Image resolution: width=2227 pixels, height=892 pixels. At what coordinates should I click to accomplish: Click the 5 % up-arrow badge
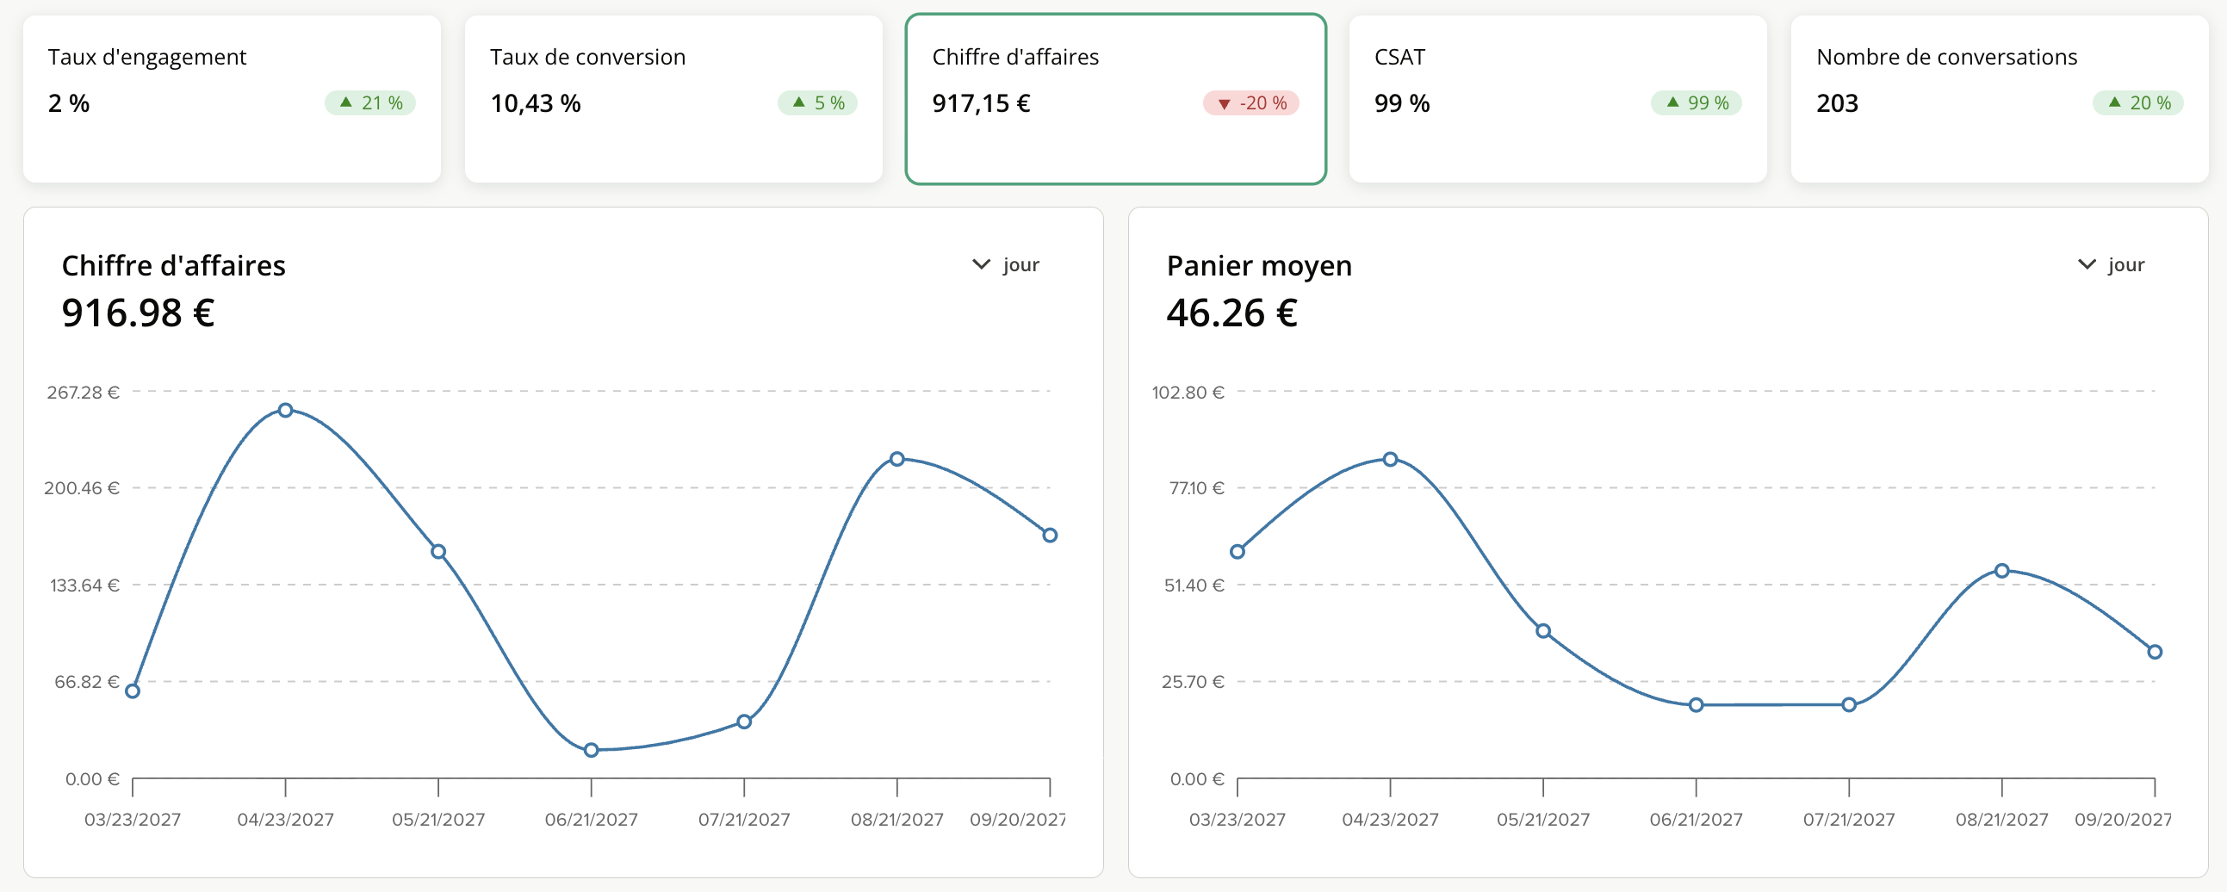[x=817, y=102]
